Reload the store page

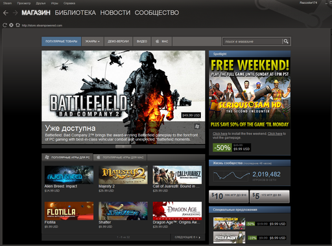click(5, 25)
